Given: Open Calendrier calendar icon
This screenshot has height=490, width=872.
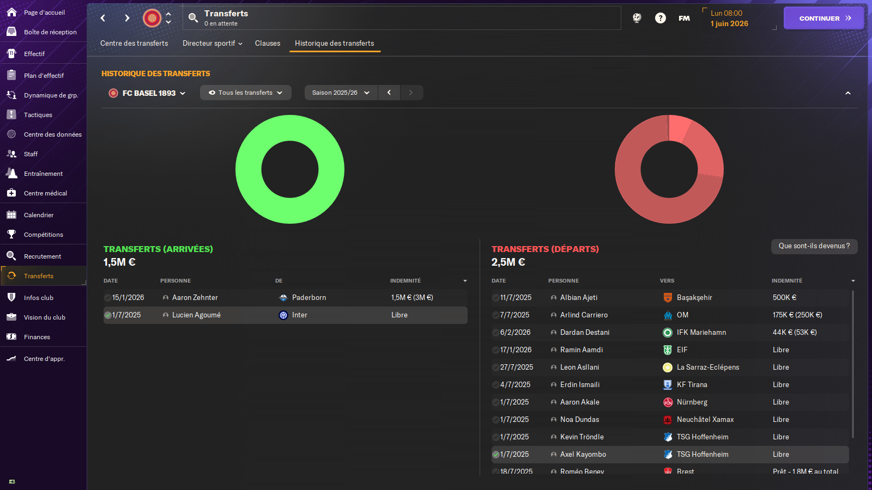Looking at the screenshot, I should coord(11,215).
